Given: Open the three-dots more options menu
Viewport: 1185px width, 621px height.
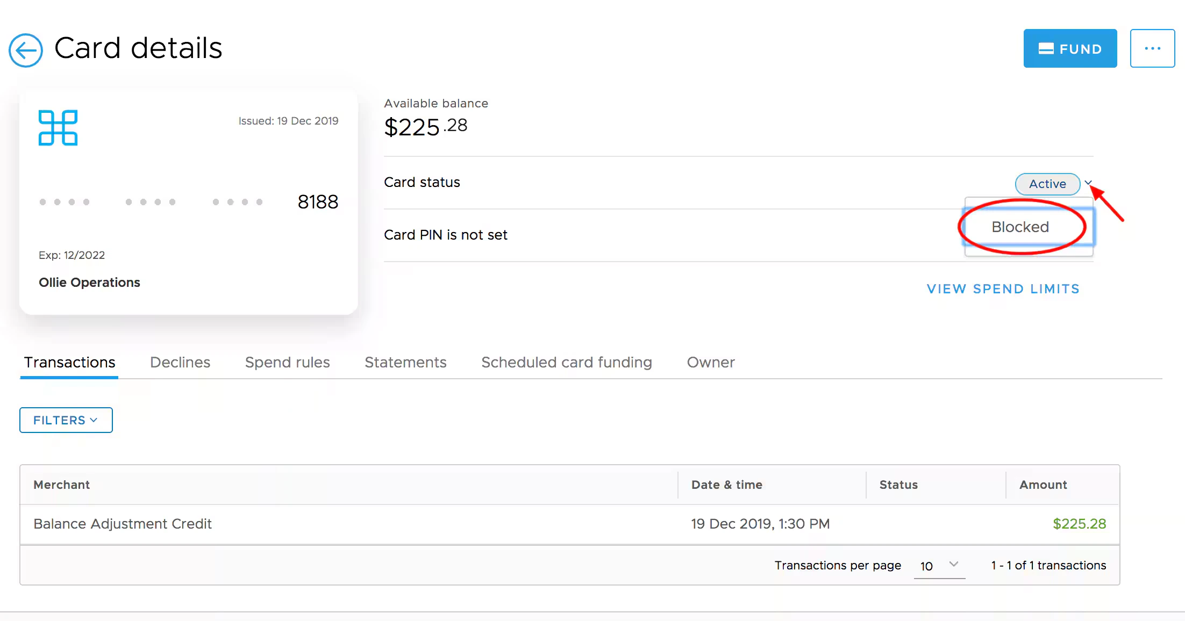Looking at the screenshot, I should [x=1152, y=48].
